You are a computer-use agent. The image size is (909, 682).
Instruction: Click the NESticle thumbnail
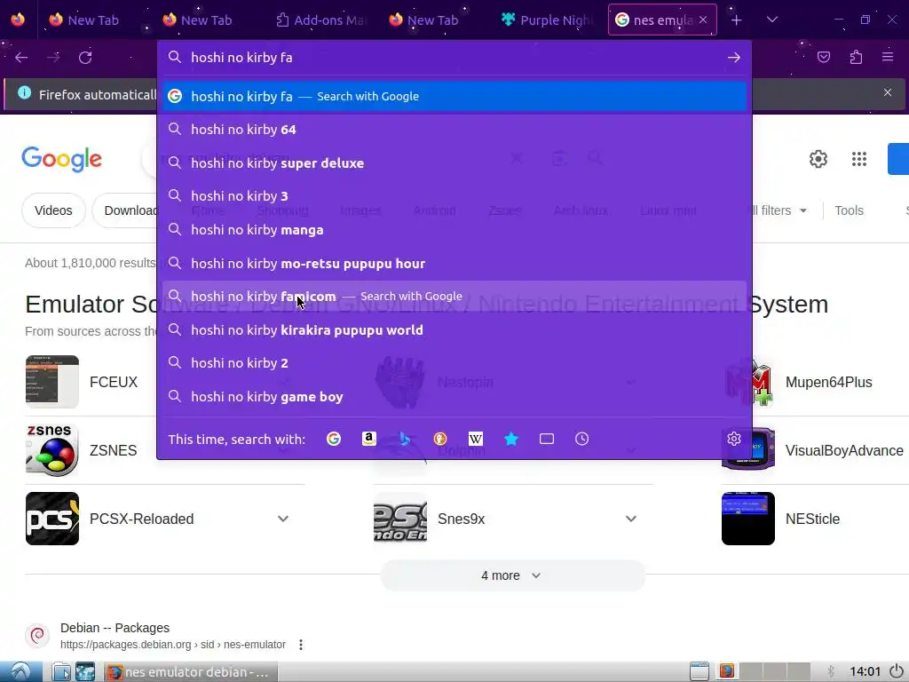click(747, 519)
